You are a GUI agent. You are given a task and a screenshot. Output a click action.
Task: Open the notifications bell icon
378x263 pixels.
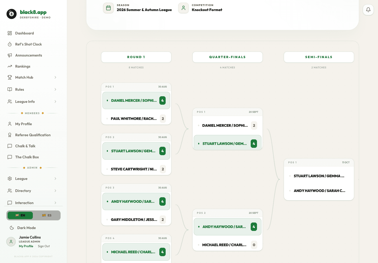point(368,10)
